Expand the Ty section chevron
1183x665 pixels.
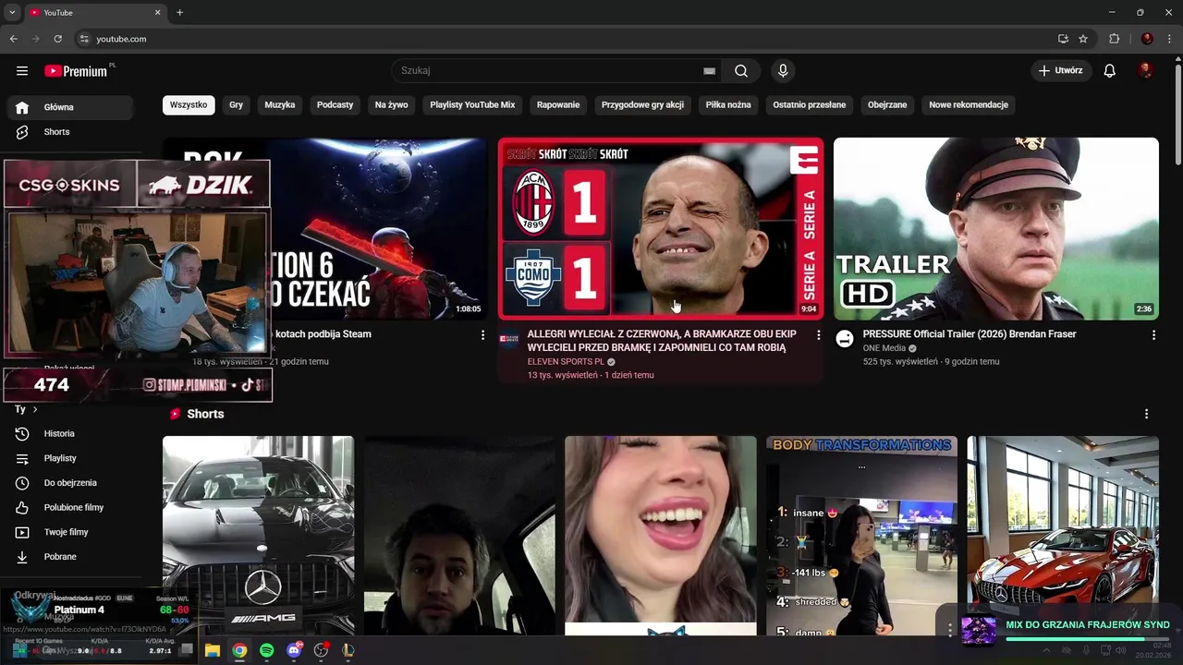[35, 409]
